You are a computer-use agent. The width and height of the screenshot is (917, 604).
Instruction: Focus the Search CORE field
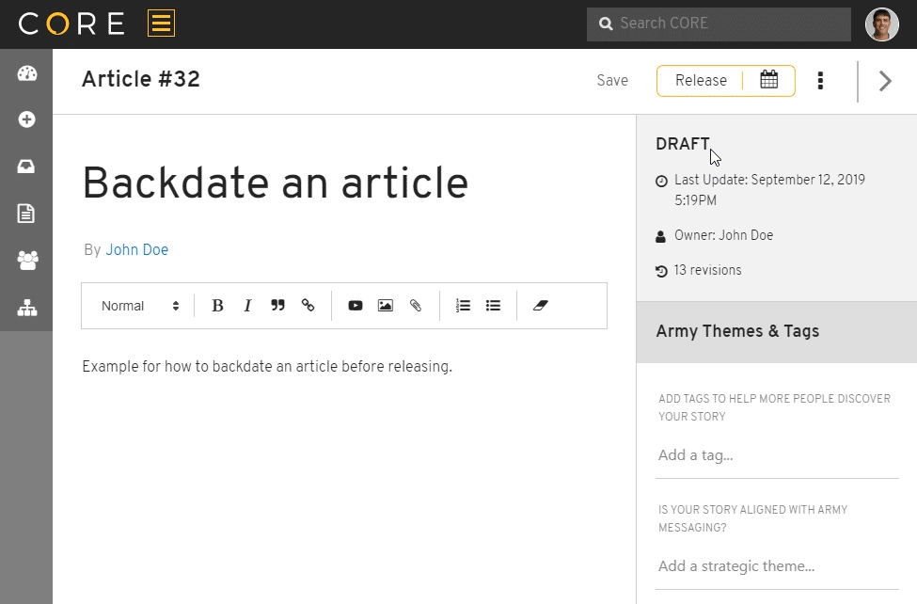click(719, 24)
